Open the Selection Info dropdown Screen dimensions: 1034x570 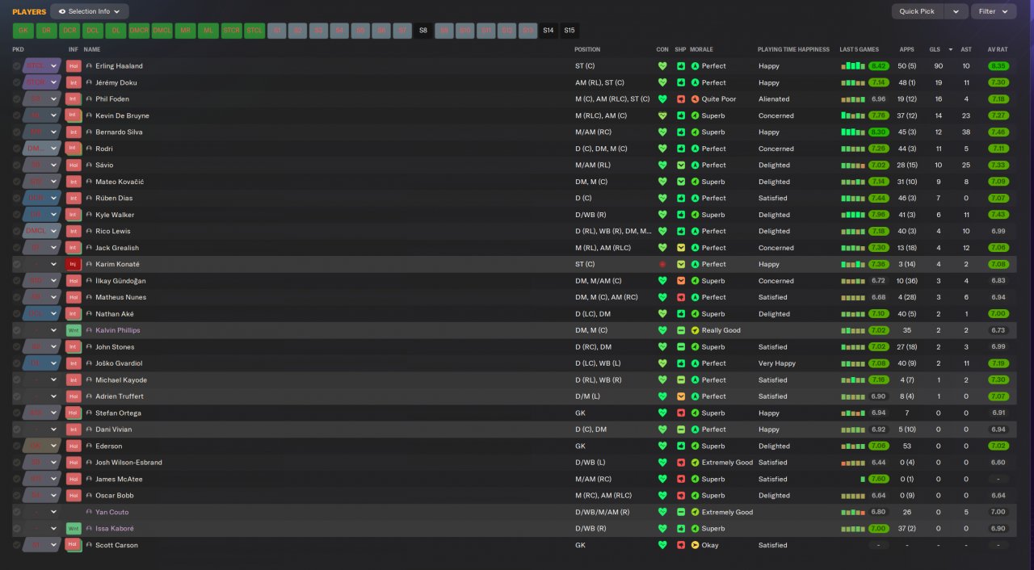click(x=90, y=11)
